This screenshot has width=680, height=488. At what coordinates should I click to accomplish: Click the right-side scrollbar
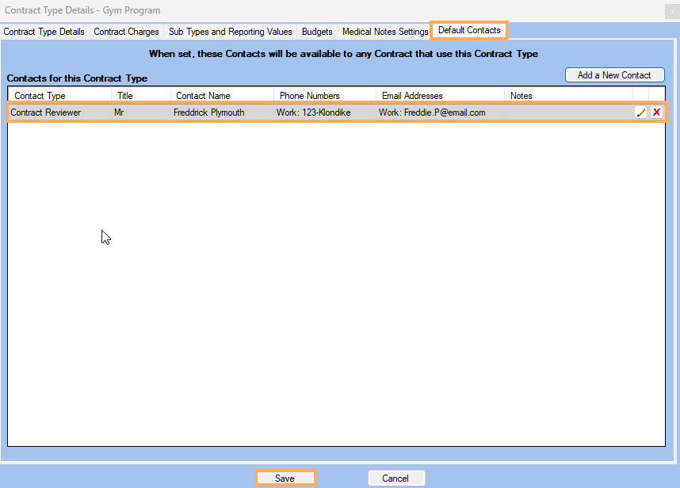pyautogui.click(x=673, y=238)
